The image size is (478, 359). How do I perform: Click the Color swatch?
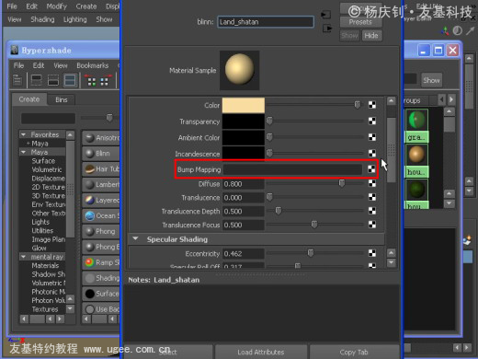(x=244, y=105)
